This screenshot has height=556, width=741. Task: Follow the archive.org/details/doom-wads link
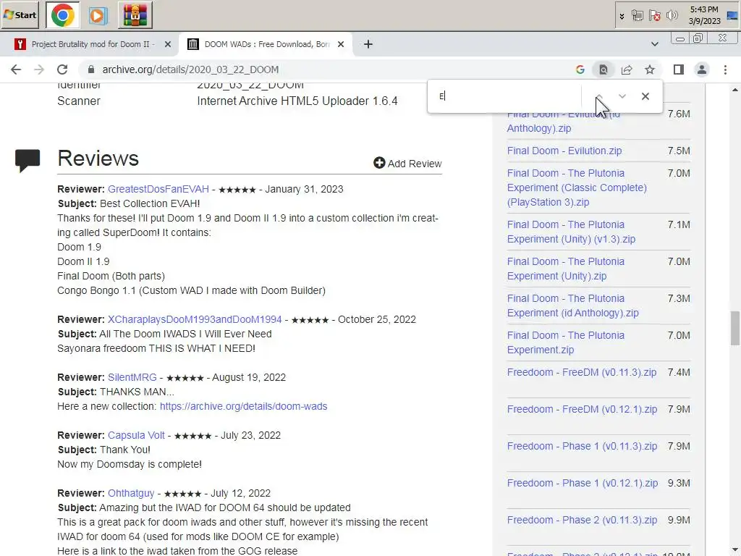tap(243, 406)
